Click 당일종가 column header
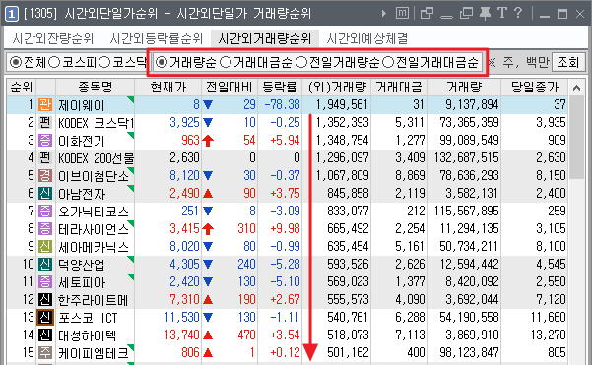This screenshot has width=592, height=365. (534, 88)
